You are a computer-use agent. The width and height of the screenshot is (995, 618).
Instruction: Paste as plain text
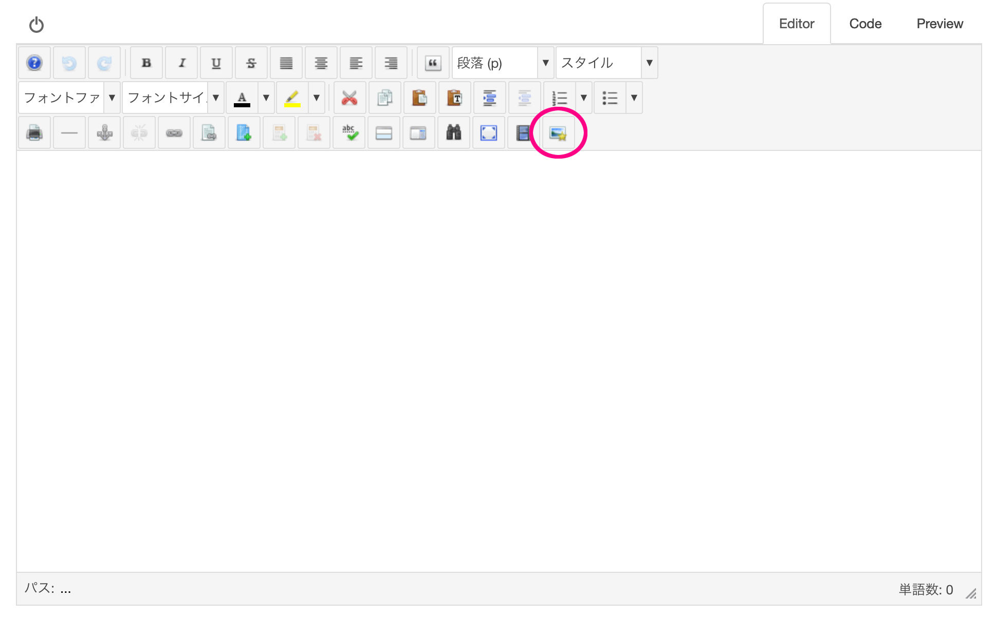454,98
